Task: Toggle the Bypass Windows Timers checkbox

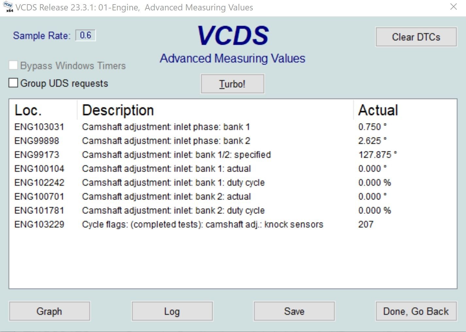Action: 13,65
